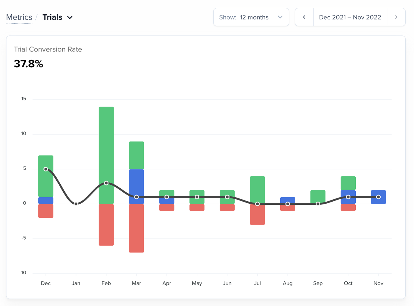414x306 pixels.
Task: Select the February line data point
Action: [106, 183]
